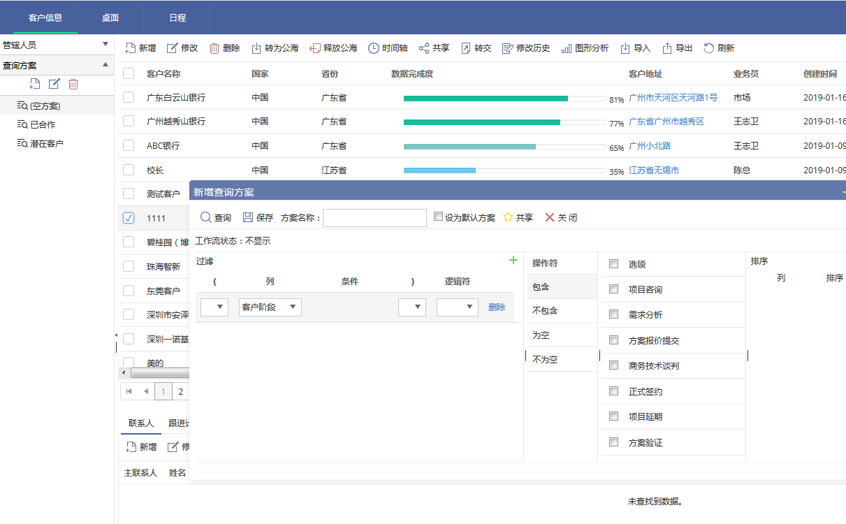Switch to the 日程 tab
The height and width of the screenshot is (524, 846).
[x=177, y=17]
